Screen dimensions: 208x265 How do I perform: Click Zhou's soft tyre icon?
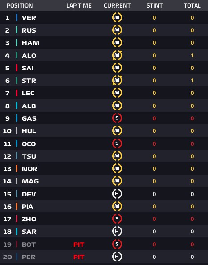(x=117, y=219)
